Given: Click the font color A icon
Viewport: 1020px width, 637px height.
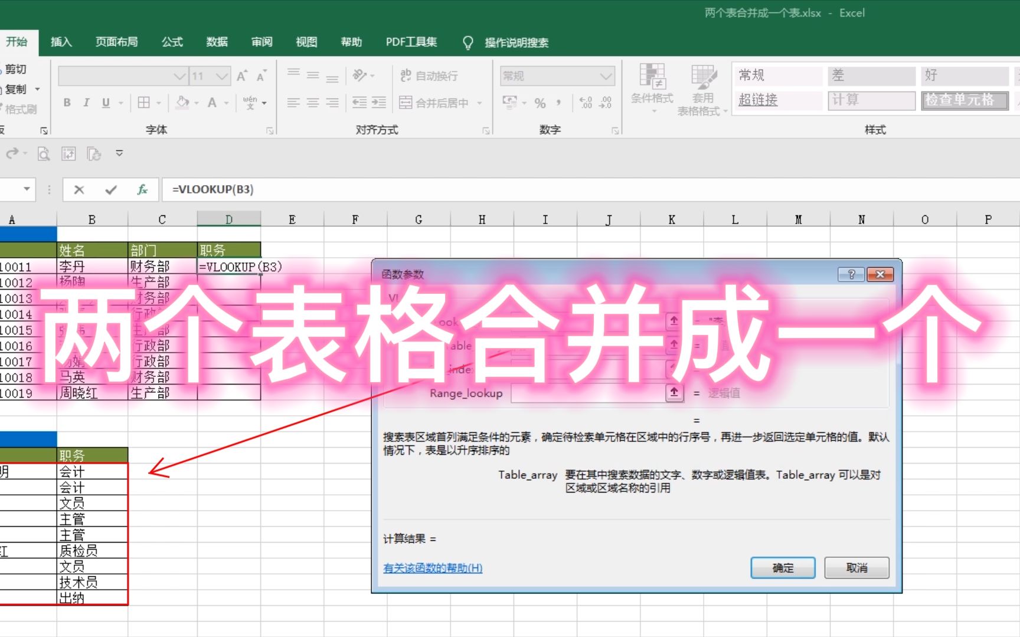Looking at the screenshot, I should (x=212, y=103).
